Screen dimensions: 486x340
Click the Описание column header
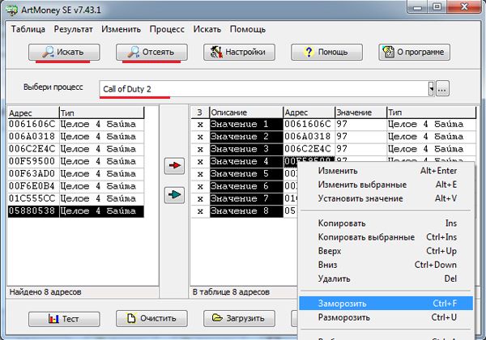coord(246,113)
